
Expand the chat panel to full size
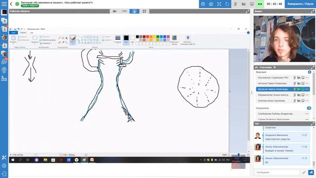[313, 124]
